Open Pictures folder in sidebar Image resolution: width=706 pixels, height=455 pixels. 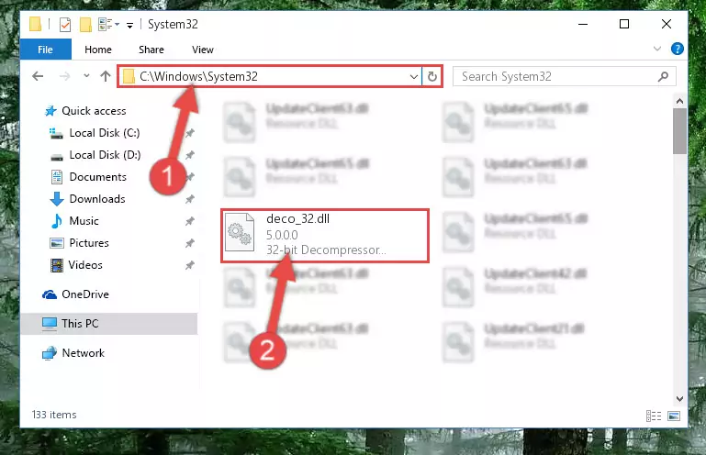point(89,243)
